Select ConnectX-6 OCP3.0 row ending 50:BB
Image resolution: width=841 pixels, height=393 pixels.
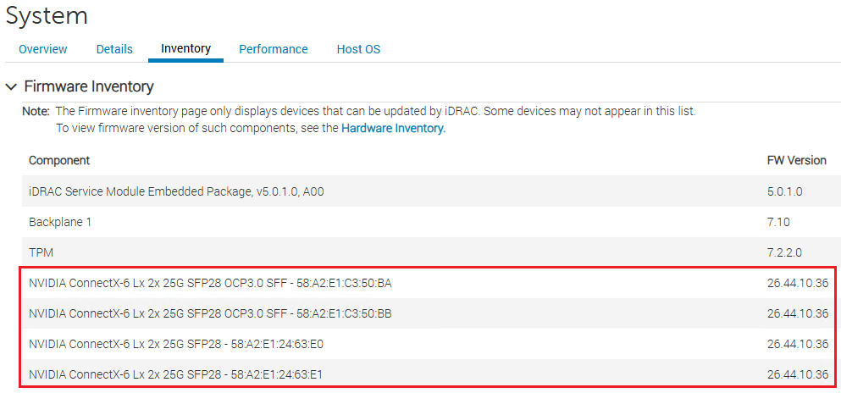[210, 313]
